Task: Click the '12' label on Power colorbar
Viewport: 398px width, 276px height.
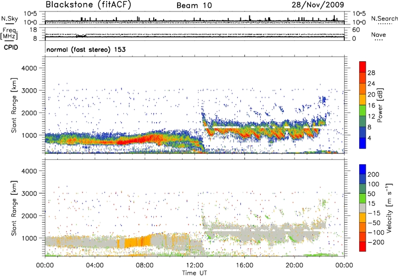Action: click(x=371, y=117)
